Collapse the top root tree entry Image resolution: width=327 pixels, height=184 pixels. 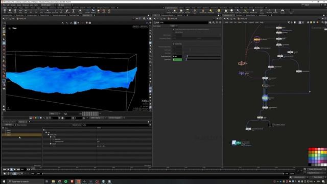tap(44, 130)
